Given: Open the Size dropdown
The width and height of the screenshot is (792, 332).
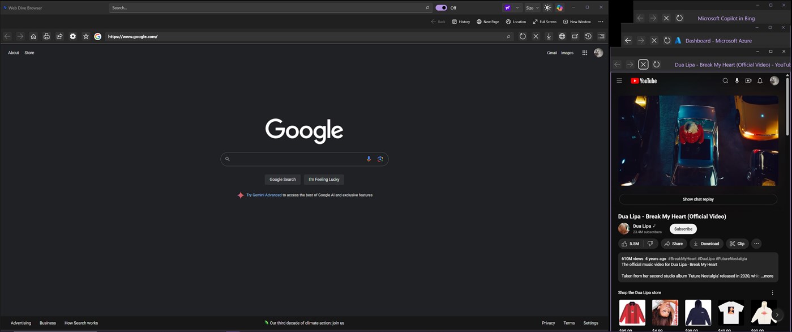Looking at the screenshot, I should click(x=531, y=7).
